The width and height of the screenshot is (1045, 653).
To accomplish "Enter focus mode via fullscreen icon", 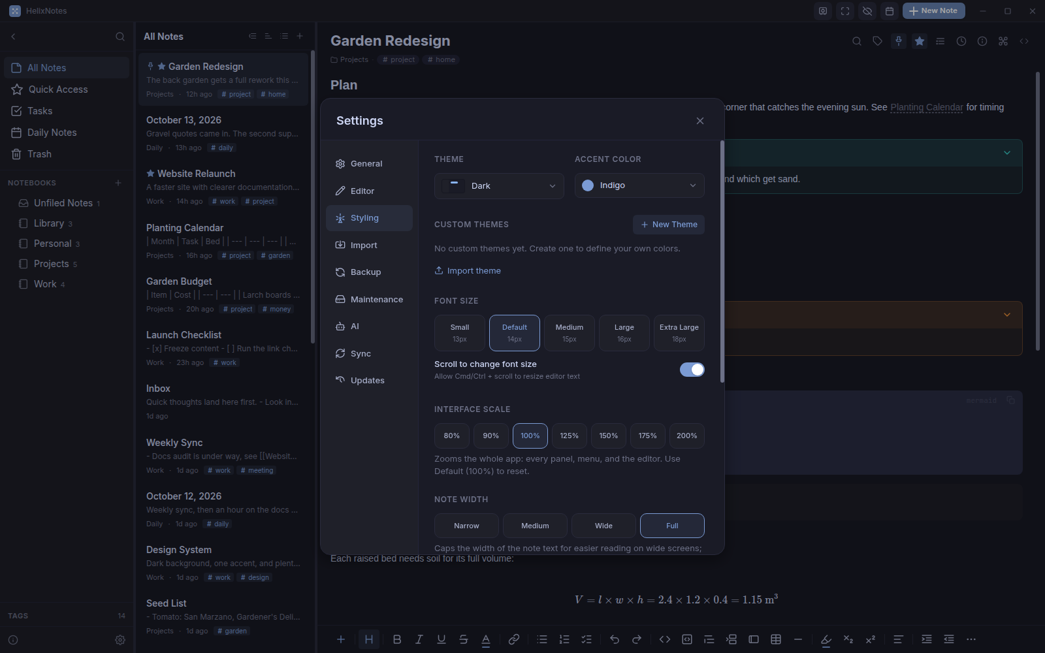I will [845, 11].
